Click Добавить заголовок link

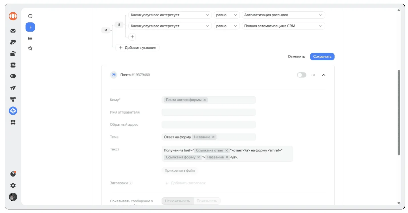pos(185,183)
